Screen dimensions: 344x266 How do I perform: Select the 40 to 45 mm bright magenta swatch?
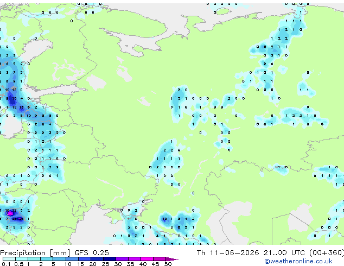[147, 259]
